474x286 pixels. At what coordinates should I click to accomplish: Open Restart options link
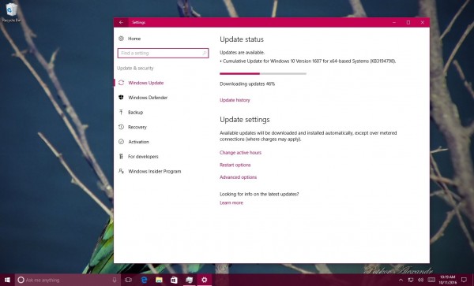(x=235, y=165)
